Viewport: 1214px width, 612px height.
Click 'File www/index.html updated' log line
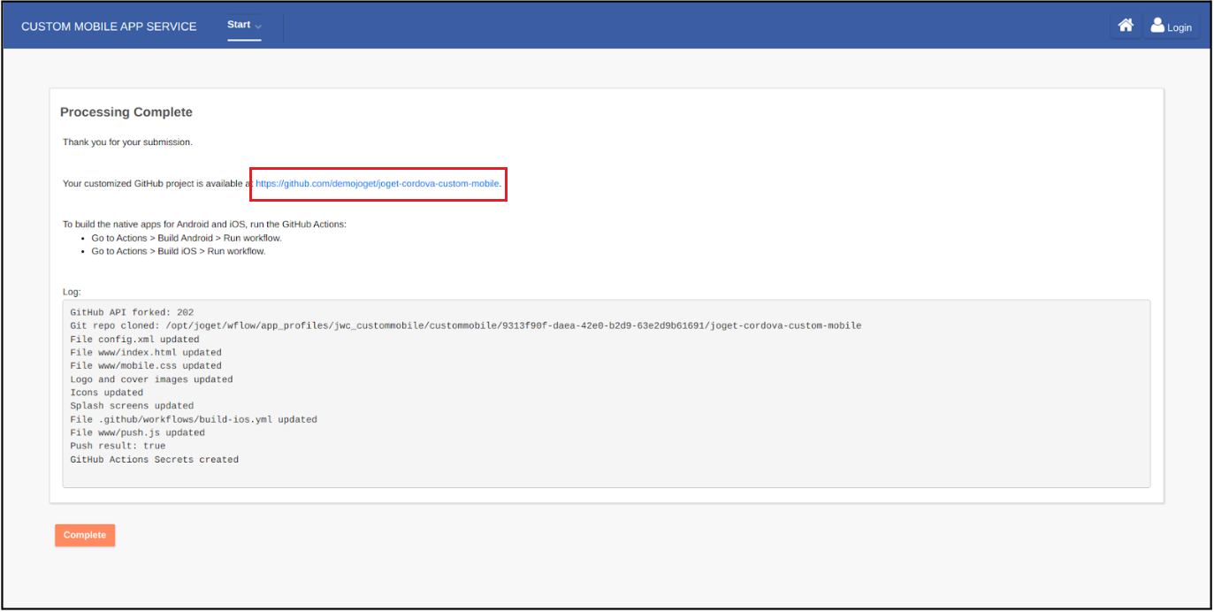pos(146,352)
